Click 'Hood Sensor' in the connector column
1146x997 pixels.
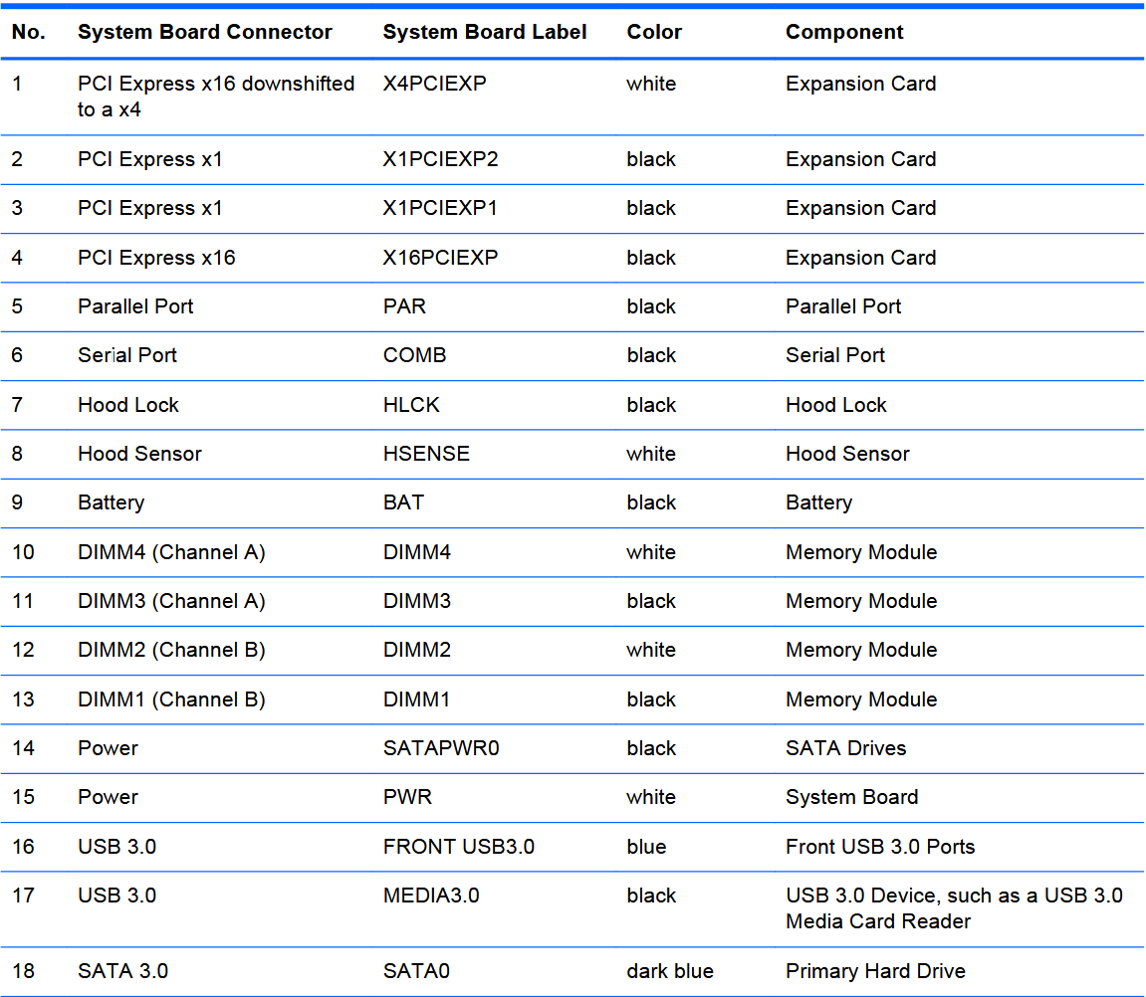coord(139,455)
